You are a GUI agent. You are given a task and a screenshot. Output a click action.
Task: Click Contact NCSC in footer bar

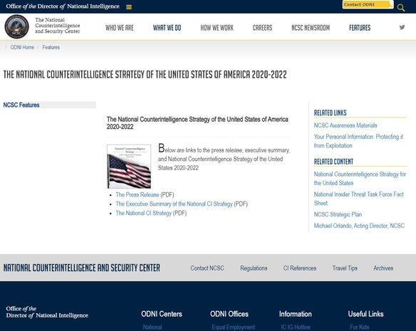click(x=207, y=268)
